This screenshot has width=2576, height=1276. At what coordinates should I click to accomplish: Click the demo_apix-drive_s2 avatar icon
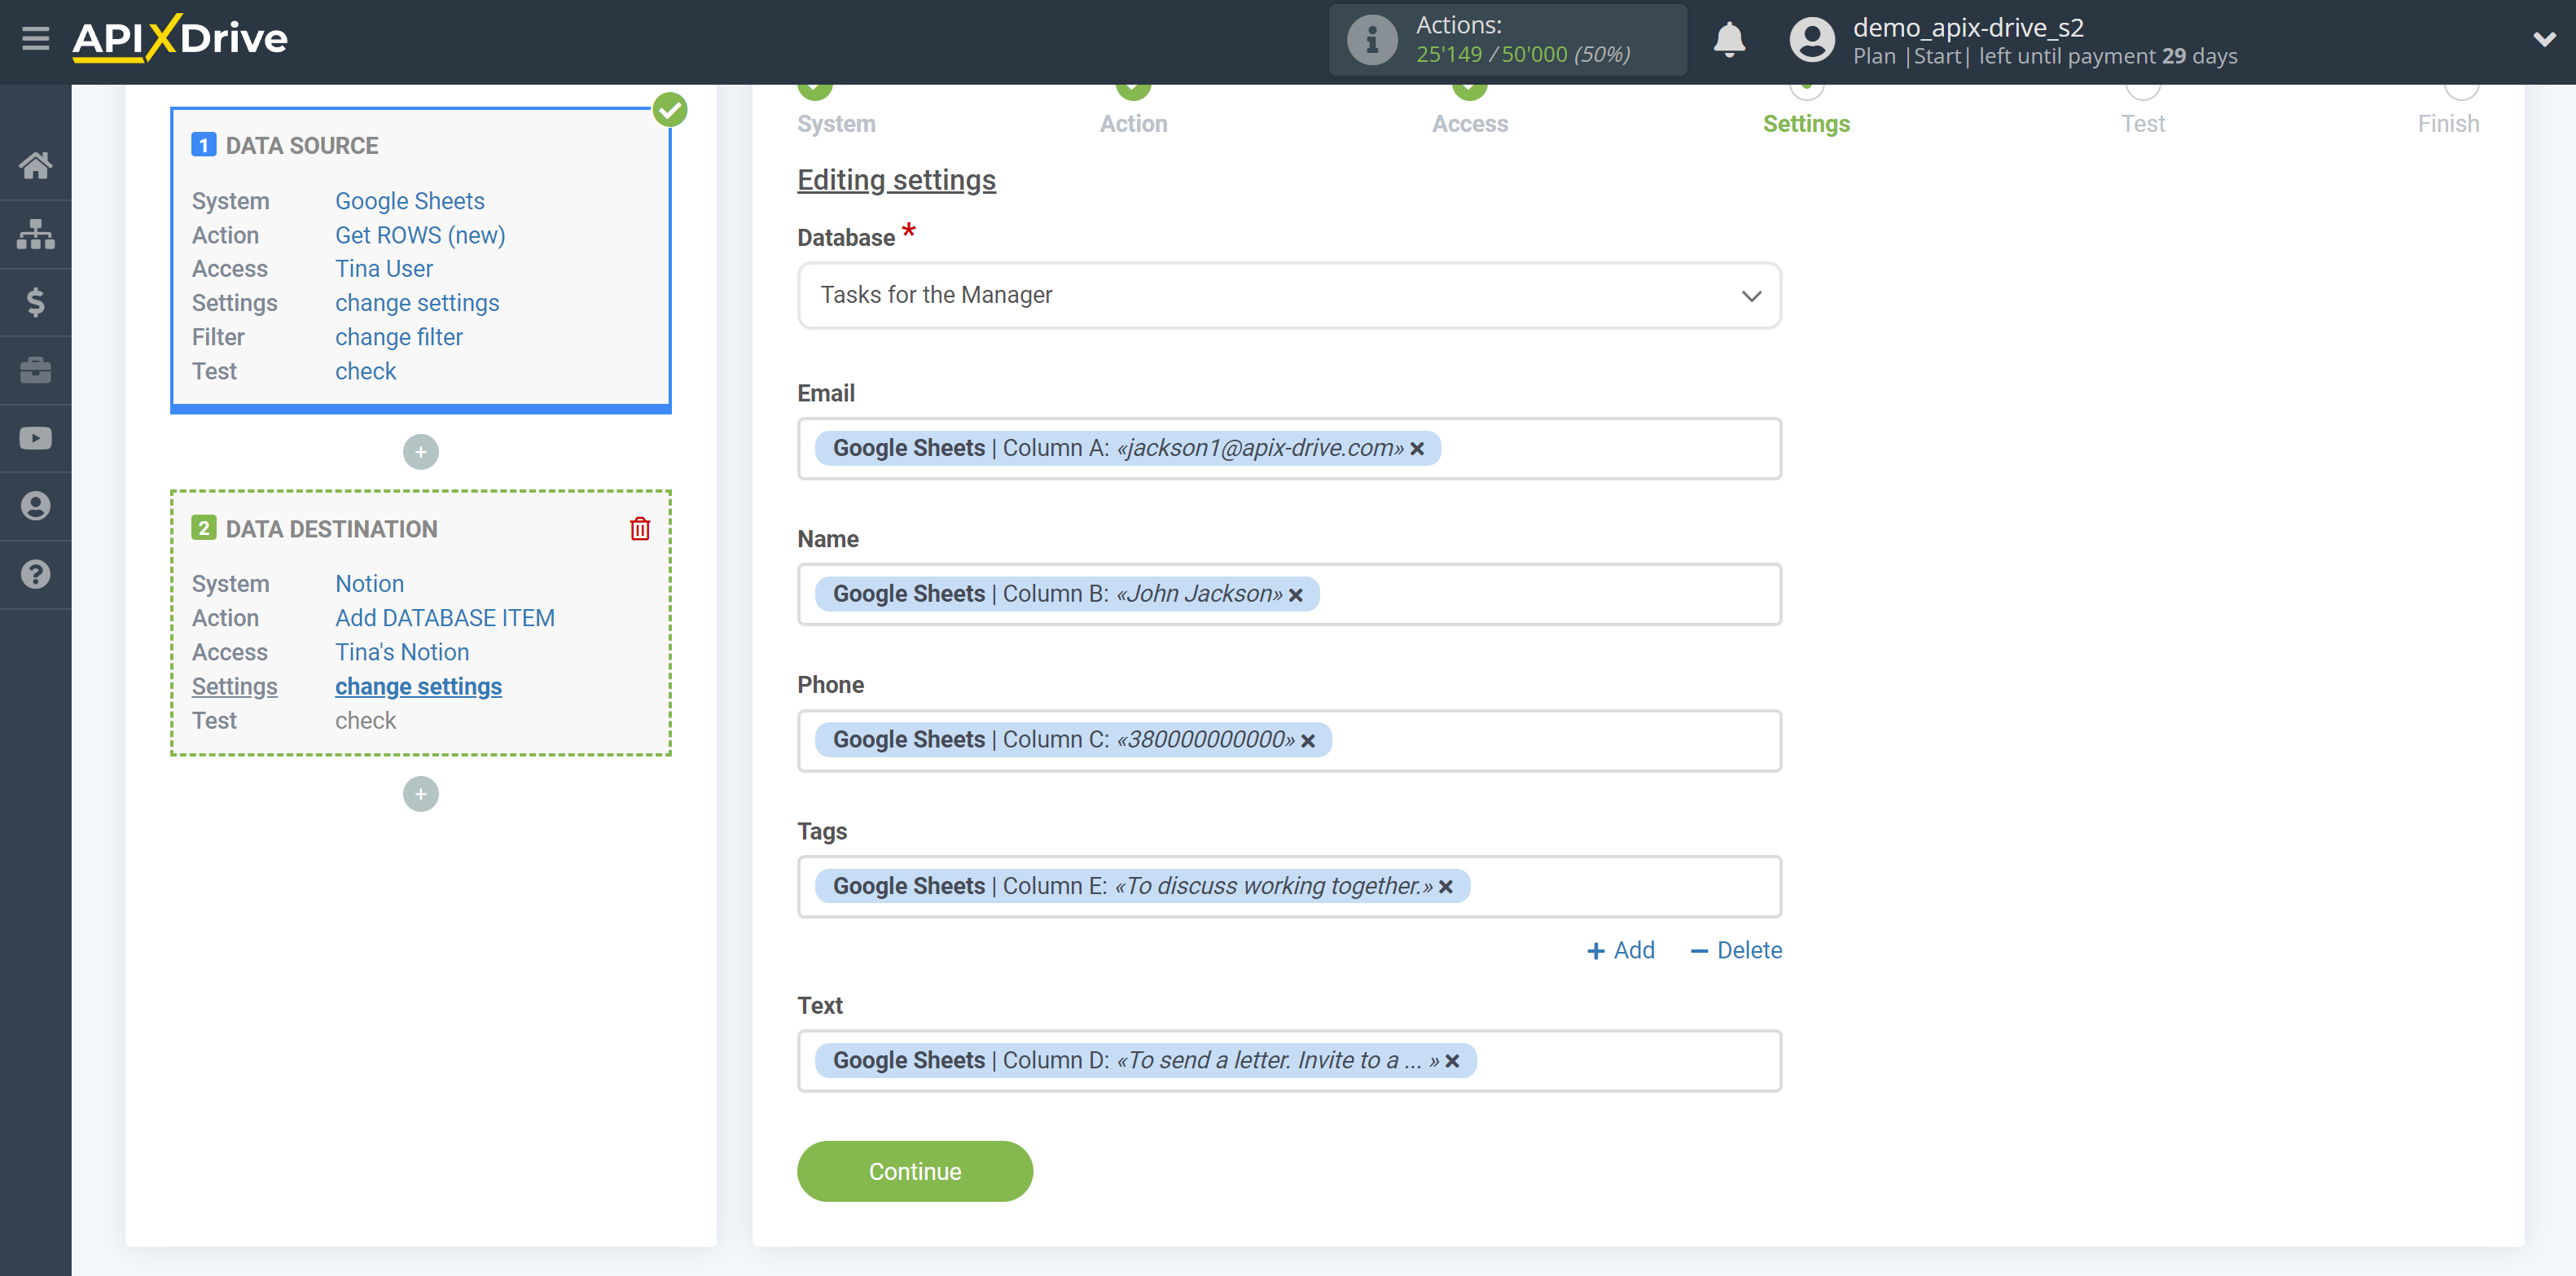tap(1811, 39)
